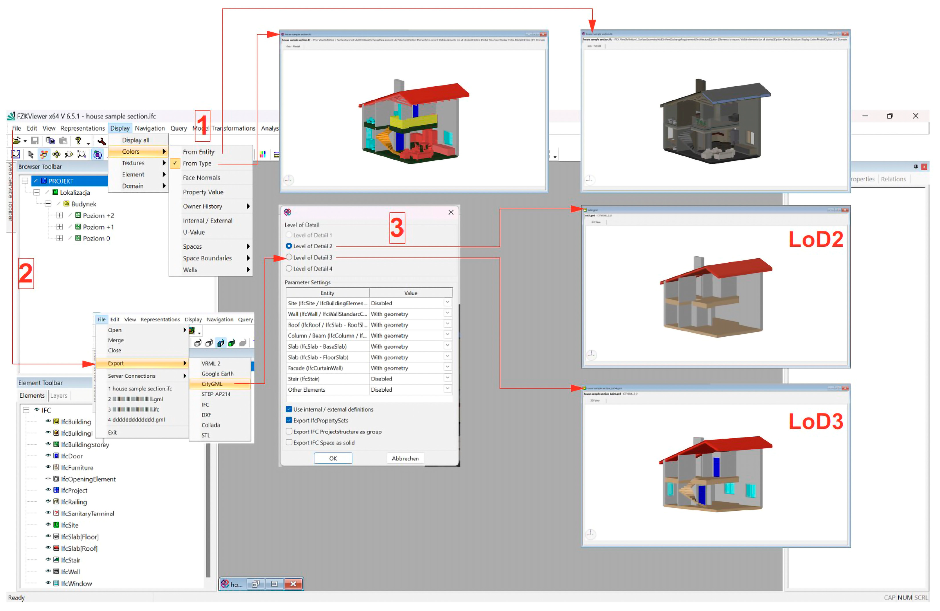Switch to the Layers tab
940x611 pixels.
(59, 396)
